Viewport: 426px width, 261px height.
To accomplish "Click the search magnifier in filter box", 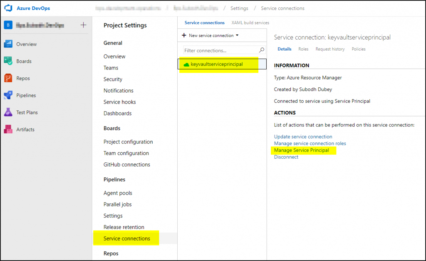I will coord(261,50).
